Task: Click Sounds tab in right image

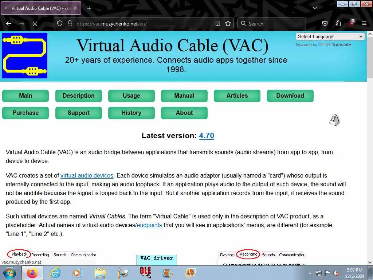Action: tap(268, 255)
